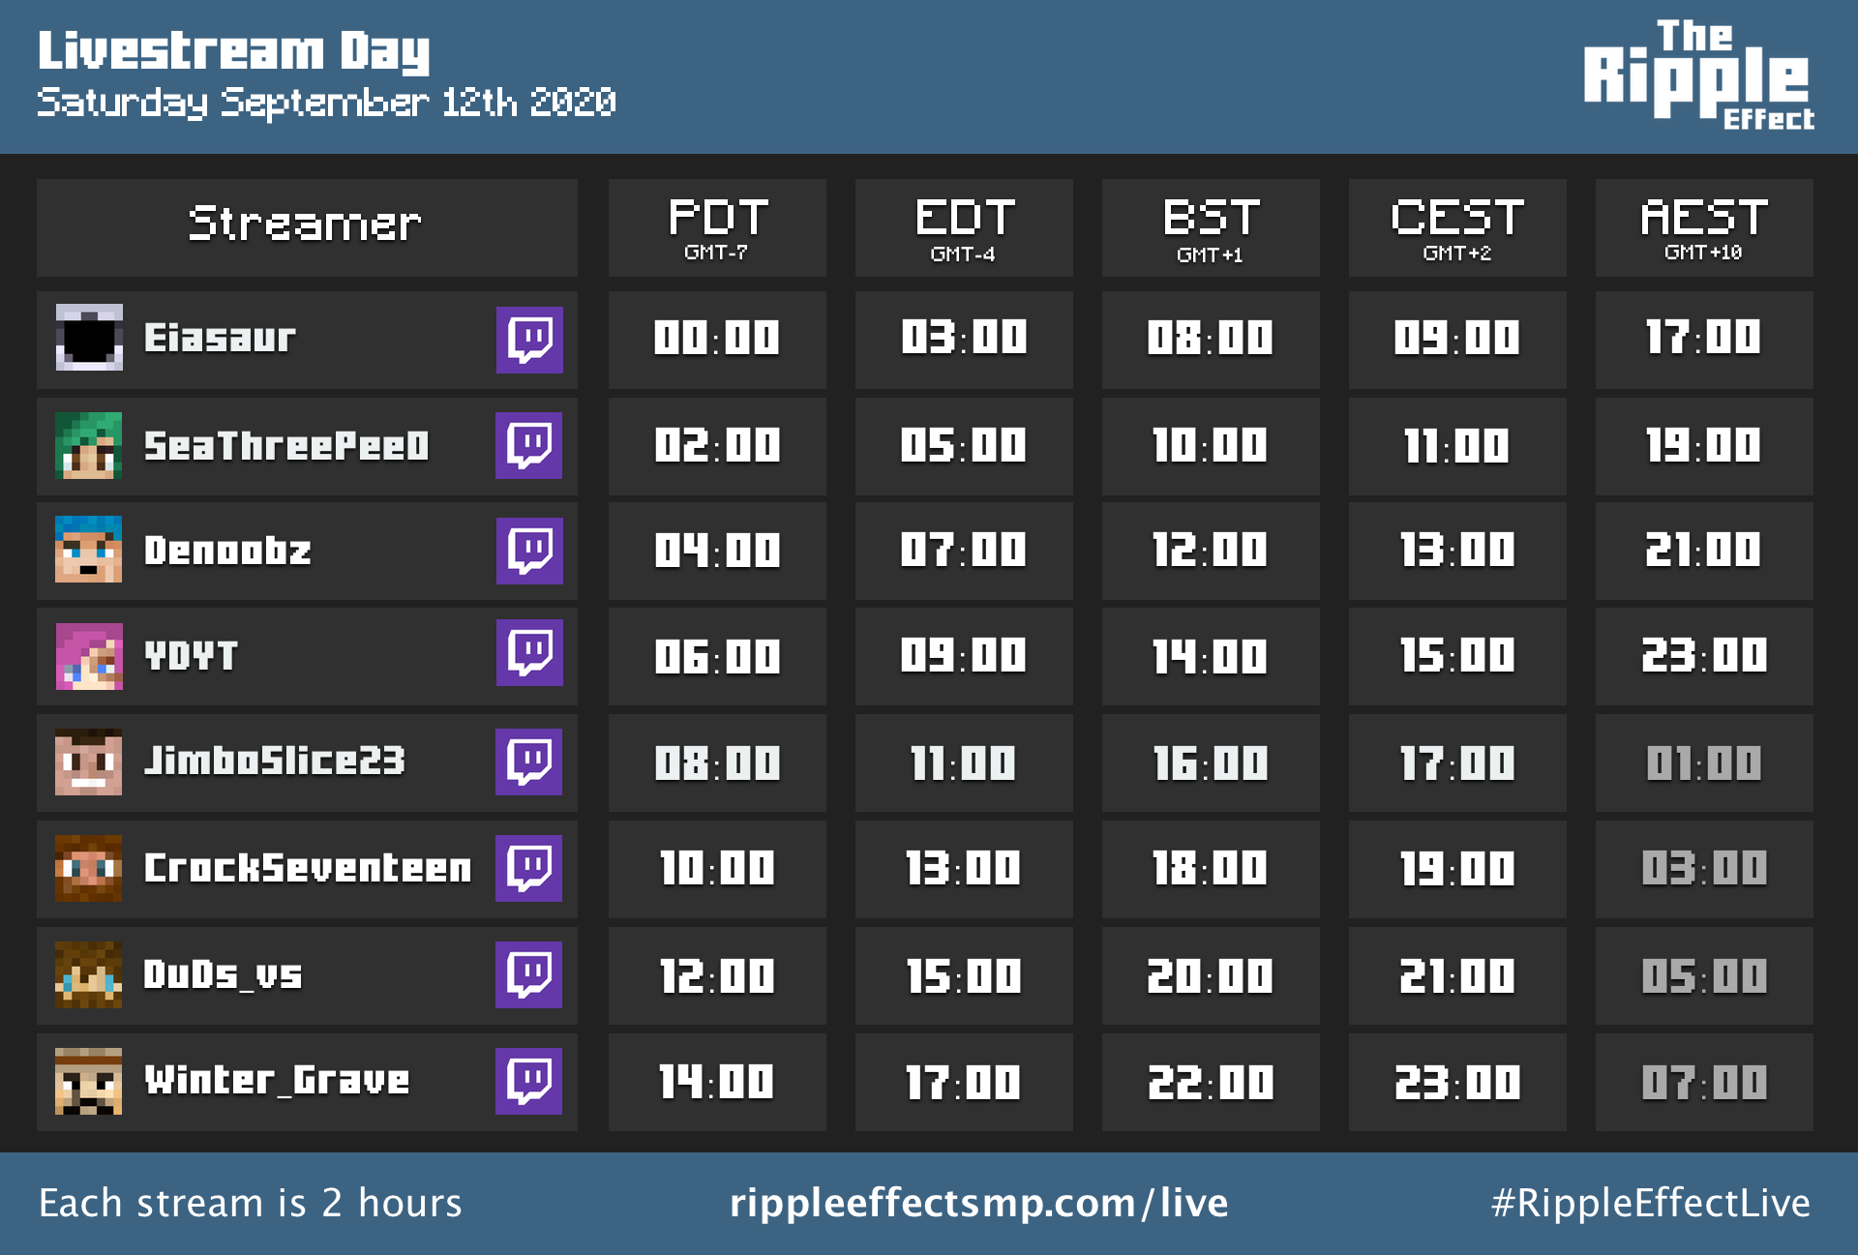Select YDYT's pink-haired avatar
The height and width of the screenshot is (1255, 1858).
pyautogui.click(x=89, y=656)
